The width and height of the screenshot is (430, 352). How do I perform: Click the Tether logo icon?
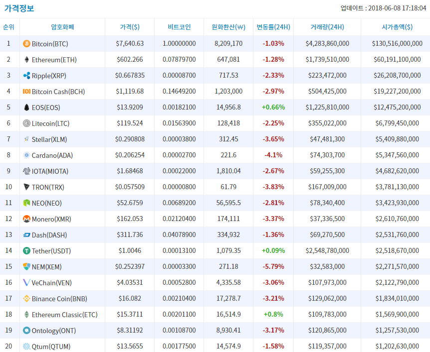click(x=26, y=251)
